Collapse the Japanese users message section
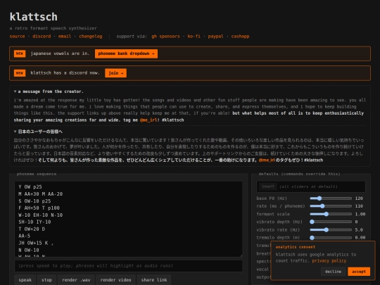The image size is (380, 285). 38,132
